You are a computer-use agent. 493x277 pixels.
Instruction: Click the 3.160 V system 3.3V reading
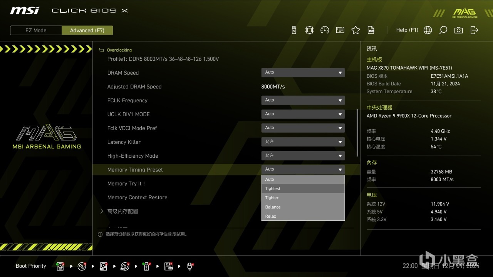(439, 220)
